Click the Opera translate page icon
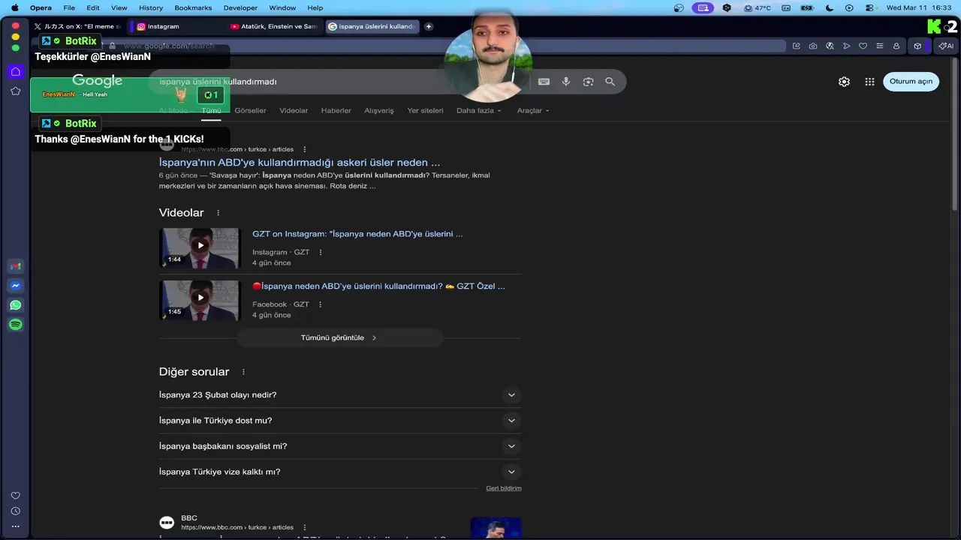Image resolution: width=961 pixels, height=540 pixels. (830, 46)
